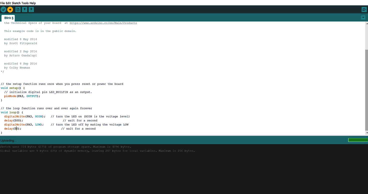Click the 'void loop() {' line
Viewport: 368px width, 194px height.
(12, 112)
